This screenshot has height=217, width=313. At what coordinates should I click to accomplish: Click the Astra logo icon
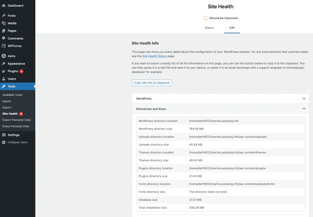(x=4, y=56)
